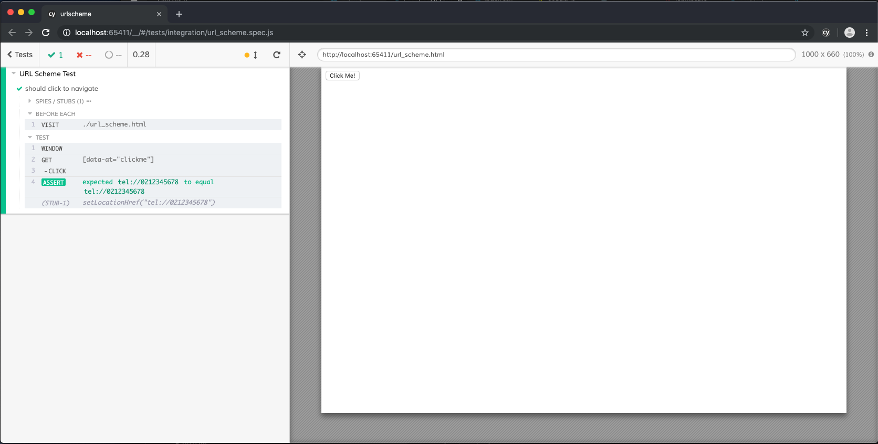Collapse the BEFORE EACH section
Image resolution: width=878 pixels, height=444 pixels.
(52, 114)
